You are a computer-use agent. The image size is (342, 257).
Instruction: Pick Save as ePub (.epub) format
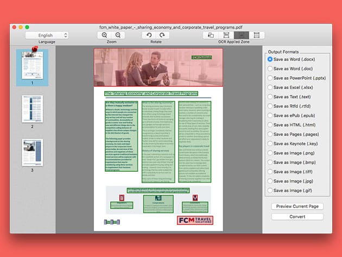[270, 116]
